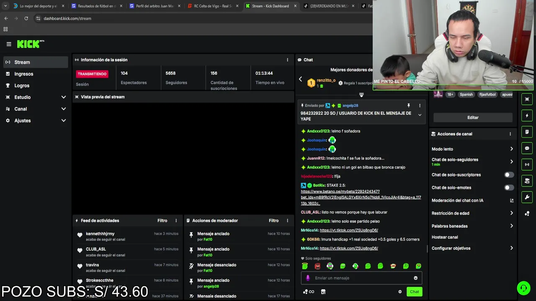Expand the pinned message with its chevron
The height and width of the screenshot is (301, 536).
[x=420, y=115]
